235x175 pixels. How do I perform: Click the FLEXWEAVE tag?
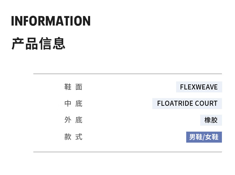pyautogui.click(x=199, y=87)
